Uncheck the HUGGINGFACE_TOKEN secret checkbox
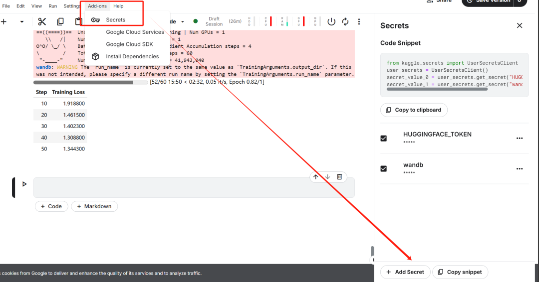539x282 pixels. (x=384, y=138)
